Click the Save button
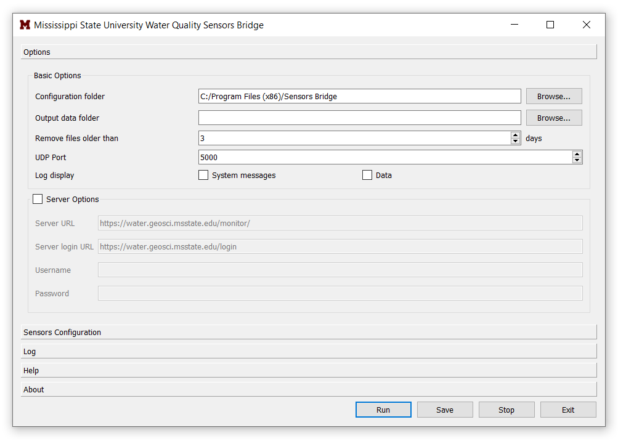Viewport: 618px width, 441px height. 445,410
